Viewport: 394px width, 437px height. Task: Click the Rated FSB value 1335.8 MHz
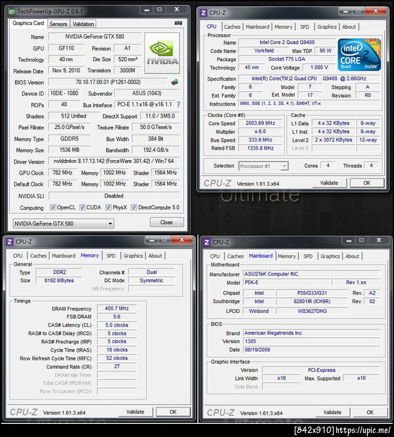point(261,148)
